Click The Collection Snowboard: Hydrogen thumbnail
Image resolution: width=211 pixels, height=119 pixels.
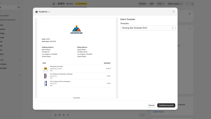(x=45, y=76)
